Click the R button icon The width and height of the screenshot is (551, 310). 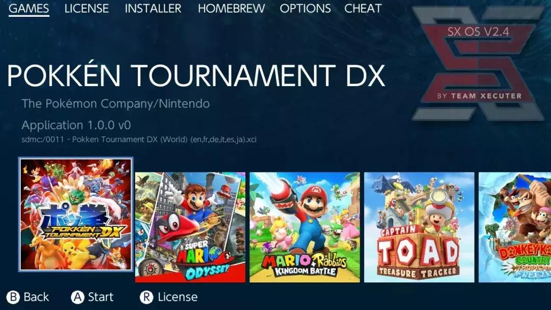[x=146, y=297]
